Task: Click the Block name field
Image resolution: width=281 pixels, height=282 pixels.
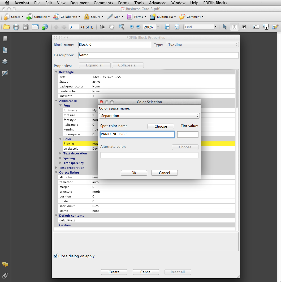Action: pos(115,45)
